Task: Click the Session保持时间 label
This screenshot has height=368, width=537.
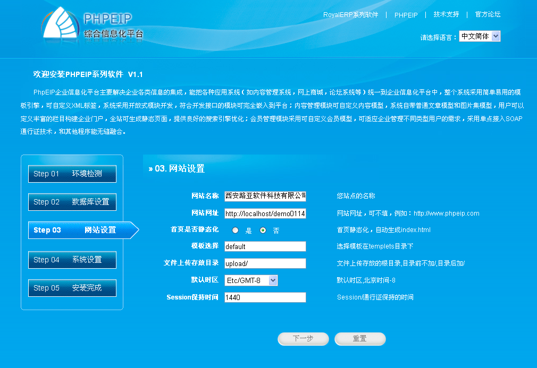Action: point(192,297)
